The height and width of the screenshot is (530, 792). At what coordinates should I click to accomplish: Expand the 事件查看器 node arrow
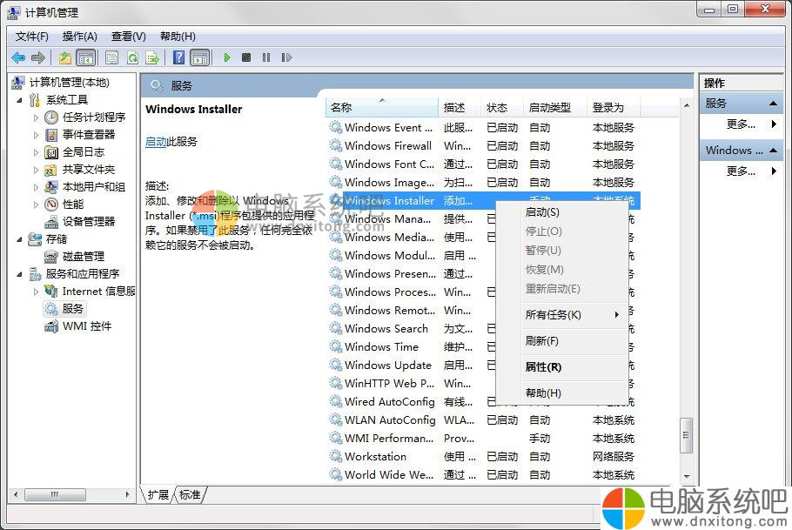(x=36, y=135)
